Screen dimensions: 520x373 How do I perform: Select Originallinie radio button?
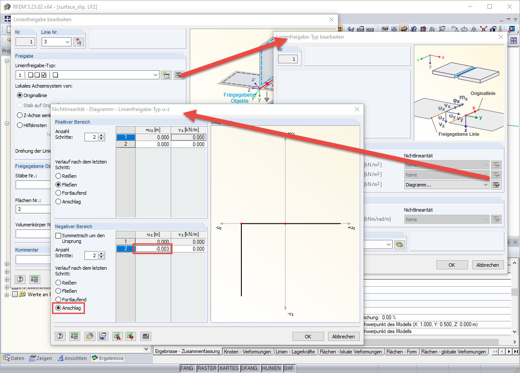click(32, 95)
